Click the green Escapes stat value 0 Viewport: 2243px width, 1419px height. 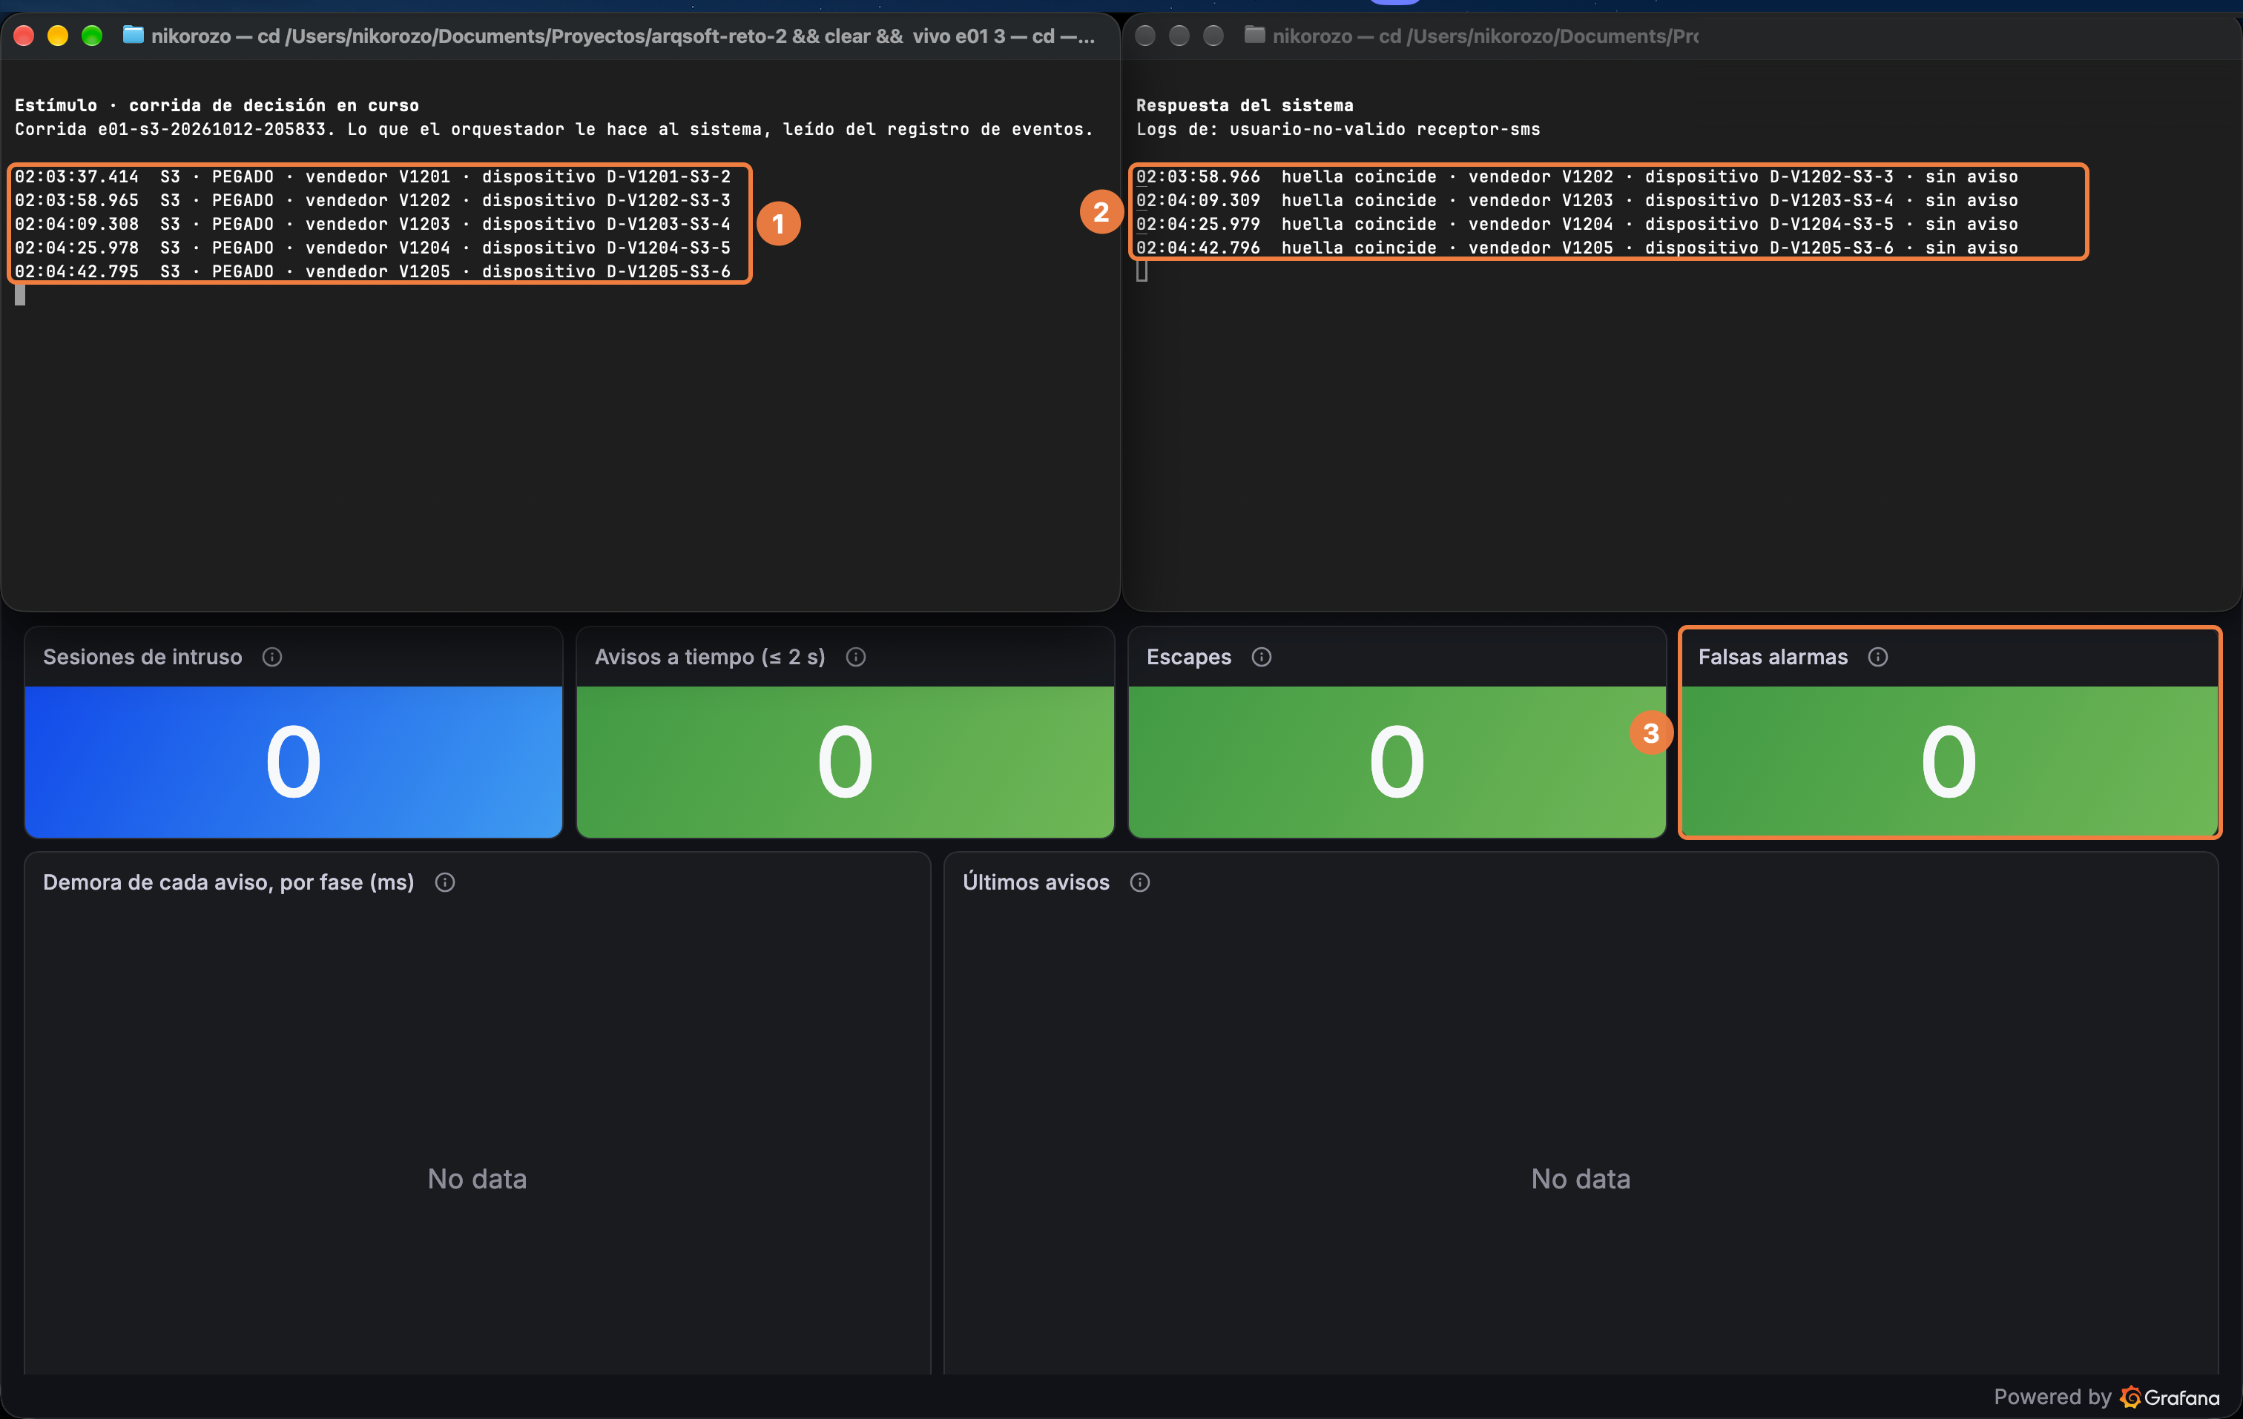[1396, 761]
